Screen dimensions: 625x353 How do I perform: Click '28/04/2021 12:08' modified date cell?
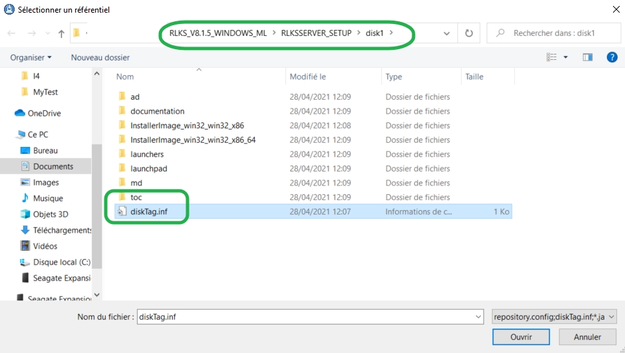(320, 126)
